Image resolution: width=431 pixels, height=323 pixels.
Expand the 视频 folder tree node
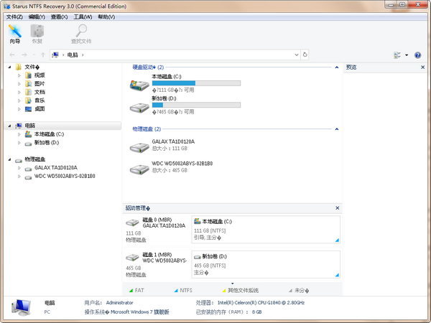tap(19, 75)
